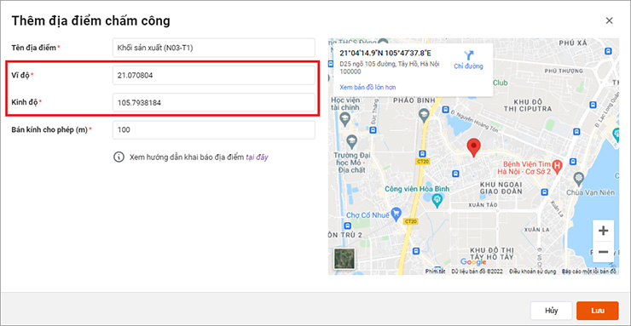The width and height of the screenshot is (631, 326).
Task: Click the Google logo on map
Action: 473,262
